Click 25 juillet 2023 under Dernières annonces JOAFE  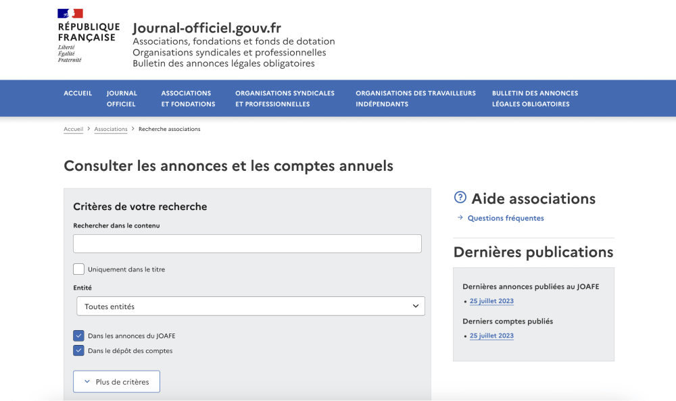tap(491, 300)
